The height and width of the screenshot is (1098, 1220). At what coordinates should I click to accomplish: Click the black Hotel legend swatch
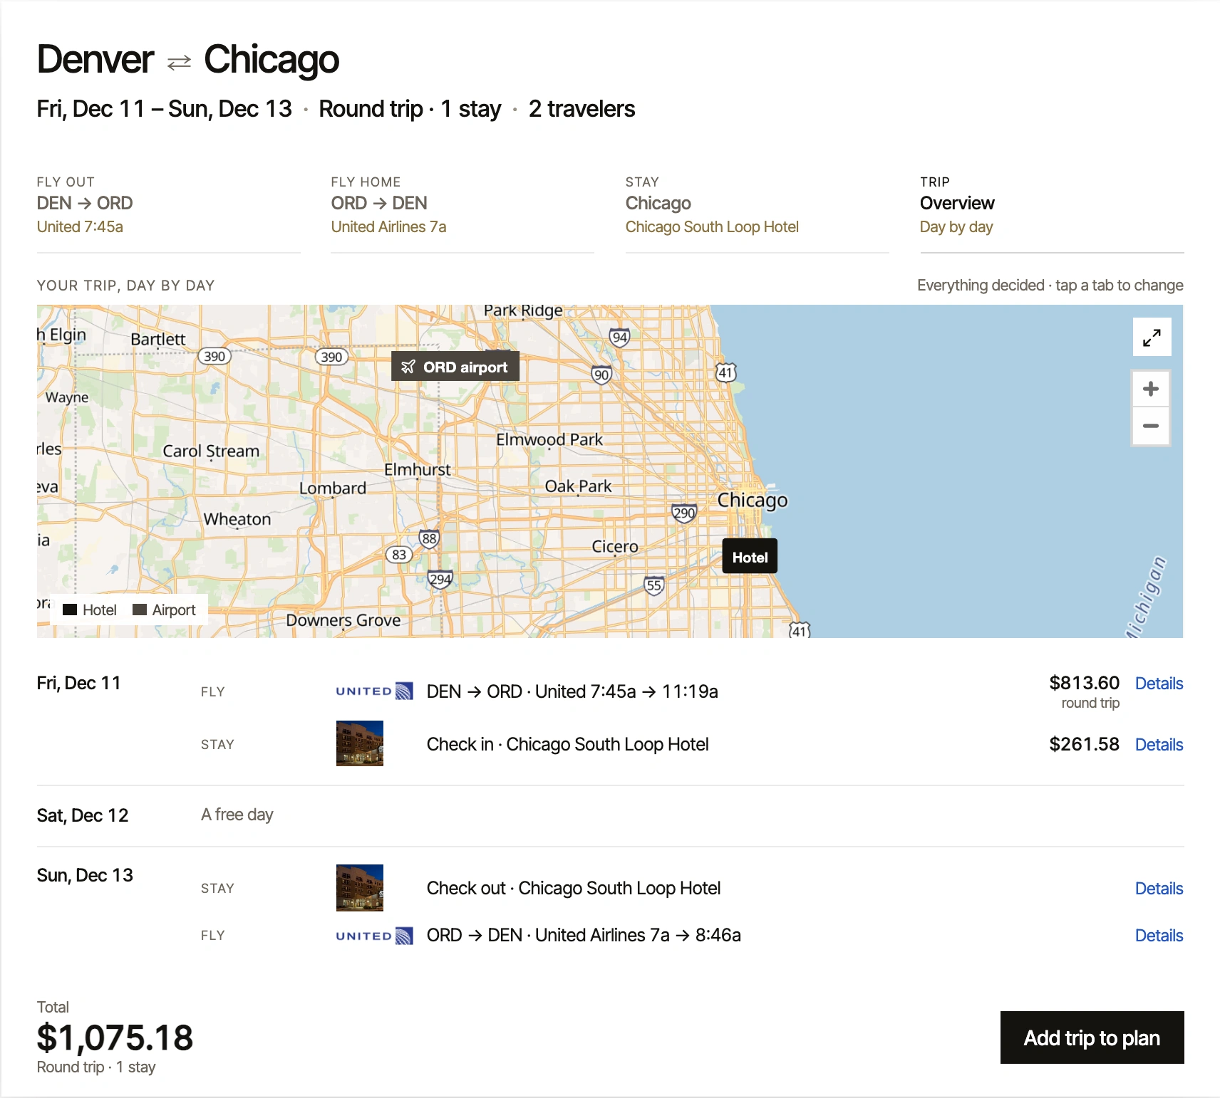pyautogui.click(x=70, y=610)
